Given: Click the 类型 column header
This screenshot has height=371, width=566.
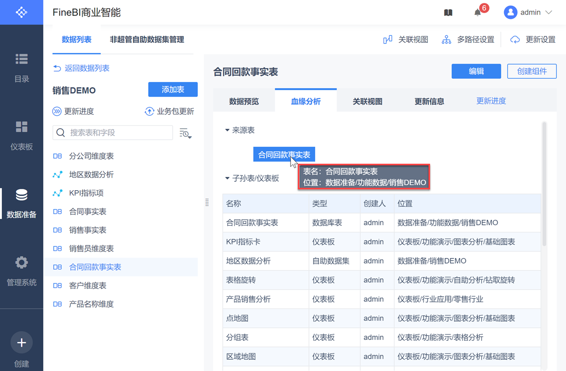Looking at the screenshot, I should 335,203.
